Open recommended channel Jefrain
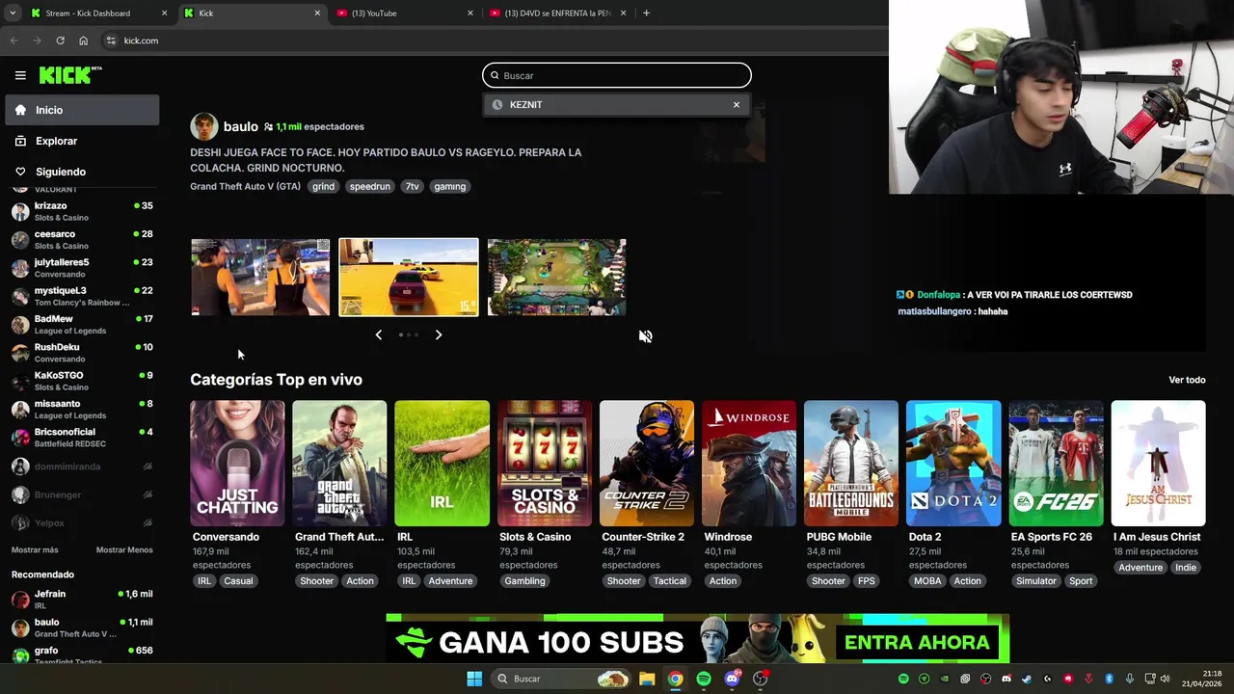 coord(82,600)
